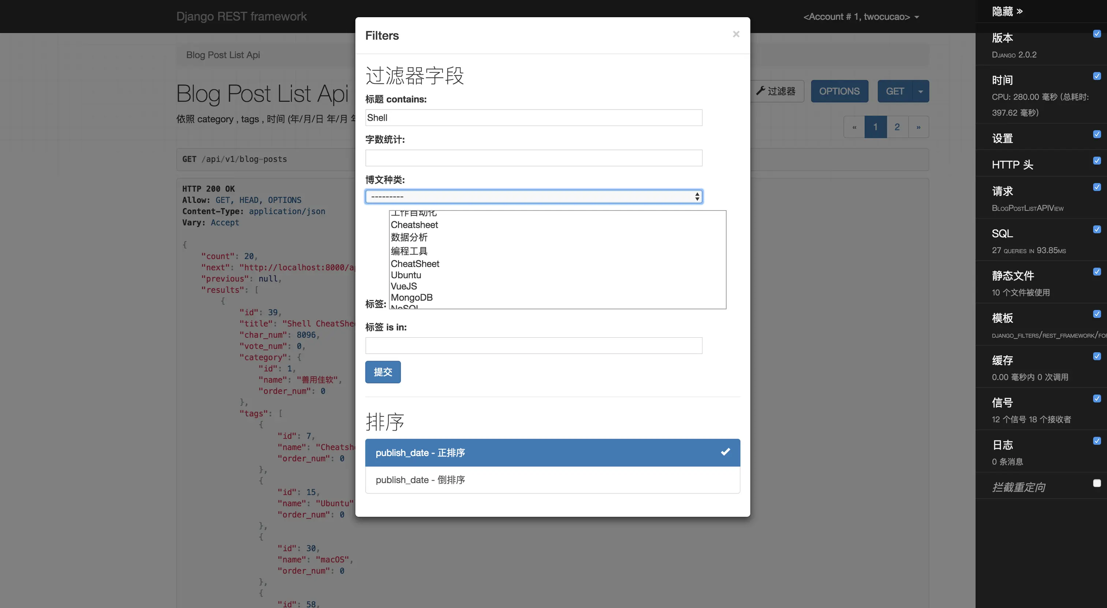Open the twocucao account dropdown menu
Viewport: 1107px width, 608px height.
[860, 17]
